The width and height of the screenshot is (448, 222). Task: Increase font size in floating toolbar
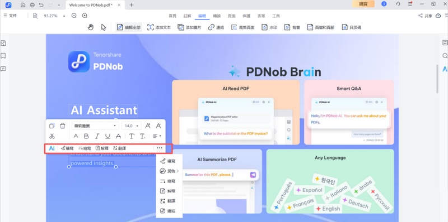[148, 126]
